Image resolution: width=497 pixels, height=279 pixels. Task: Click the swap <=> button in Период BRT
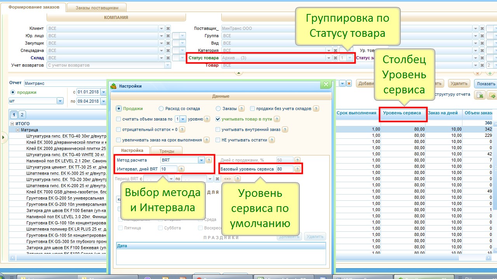228,179
